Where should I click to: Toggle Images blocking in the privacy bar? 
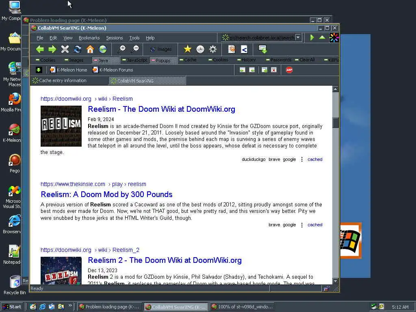(74, 60)
